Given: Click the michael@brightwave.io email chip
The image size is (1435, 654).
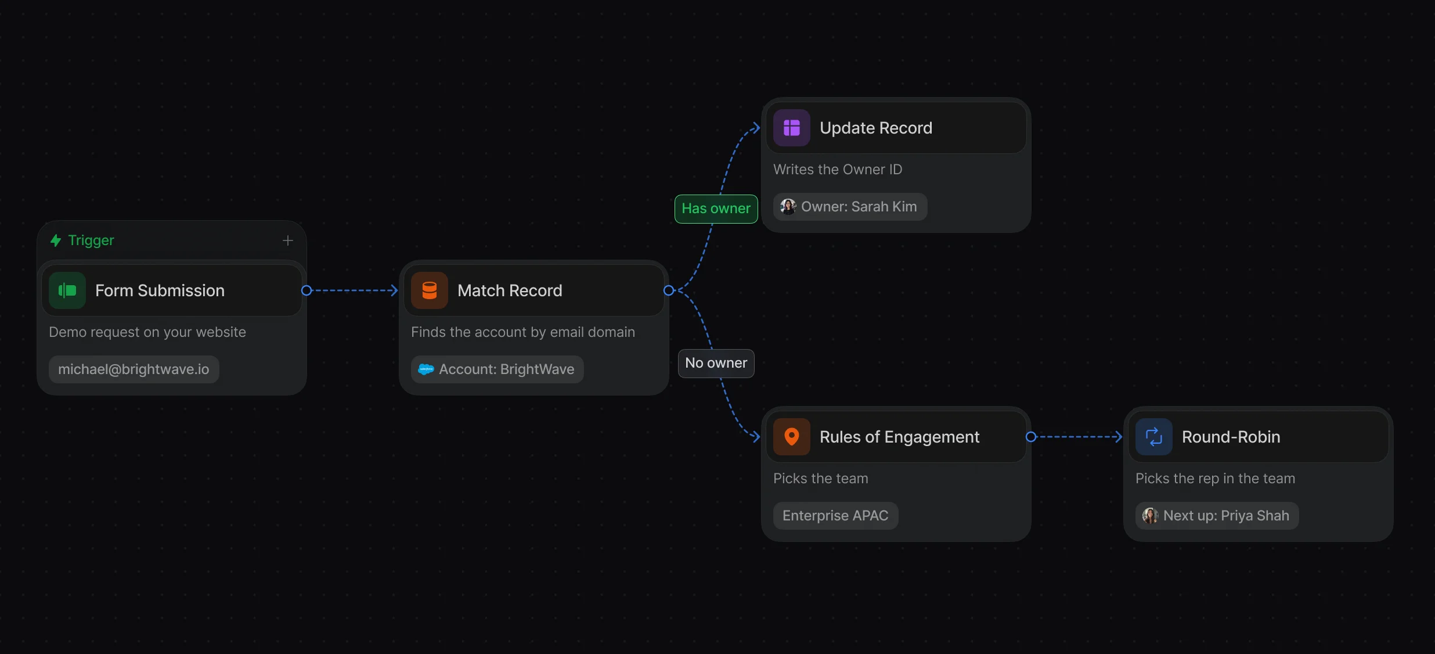Looking at the screenshot, I should [134, 369].
